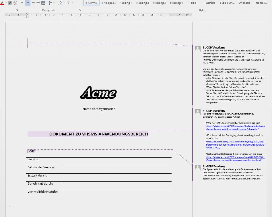The image size is (272, 217).
Task: Apply Heading 1 from the Styles gallery
Action: (x=125, y=3)
